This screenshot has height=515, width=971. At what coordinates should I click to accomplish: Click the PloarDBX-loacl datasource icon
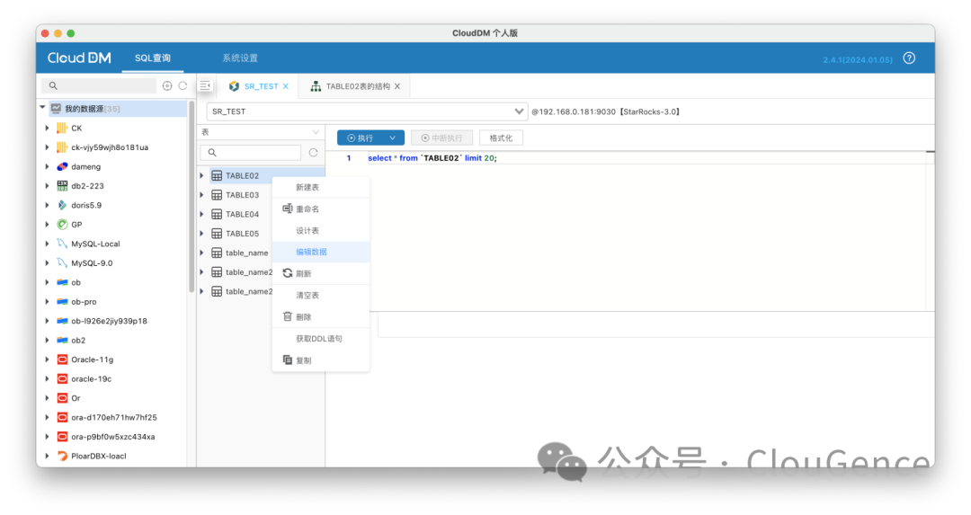pos(62,457)
